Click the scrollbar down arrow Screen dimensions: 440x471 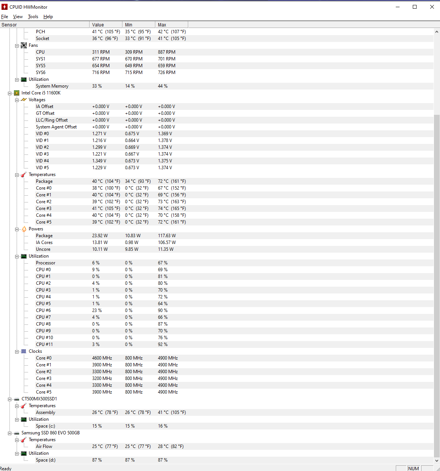tap(437, 460)
